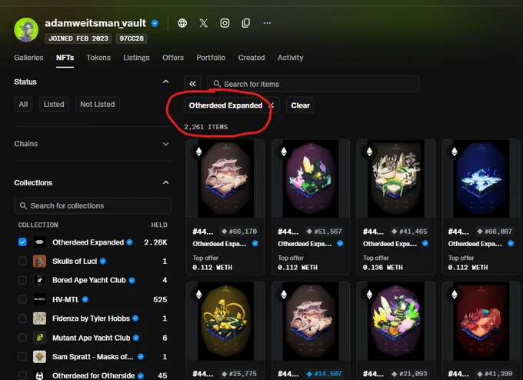Collapse the Status section chevron

pos(166,82)
